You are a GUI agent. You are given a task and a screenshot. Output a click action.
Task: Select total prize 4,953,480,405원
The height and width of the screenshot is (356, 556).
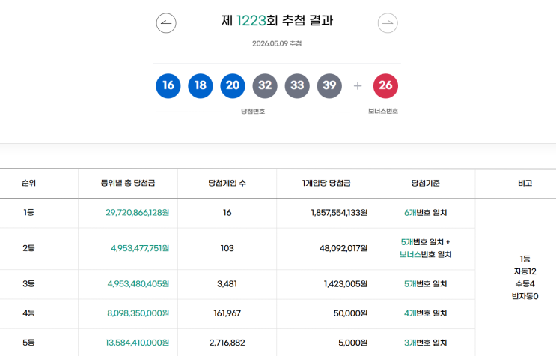coord(138,283)
